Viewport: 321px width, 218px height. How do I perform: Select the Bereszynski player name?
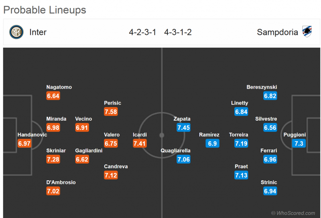pyautogui.click(x=262, y=87)
